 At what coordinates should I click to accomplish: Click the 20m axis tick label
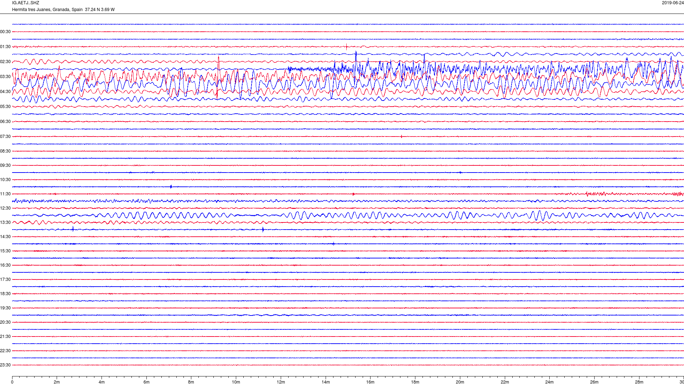(460, 382)
